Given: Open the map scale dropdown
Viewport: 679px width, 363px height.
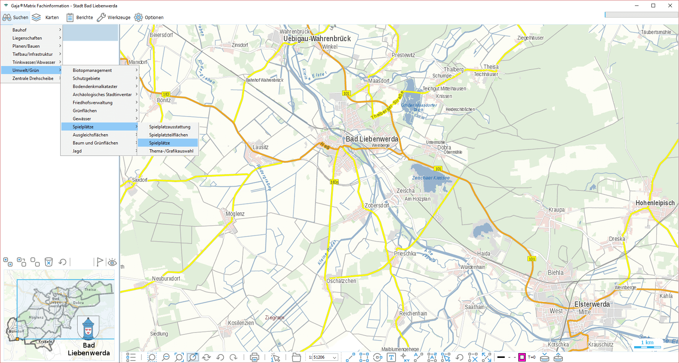Looking at the screenshot, I should click(x=335, y=357).
